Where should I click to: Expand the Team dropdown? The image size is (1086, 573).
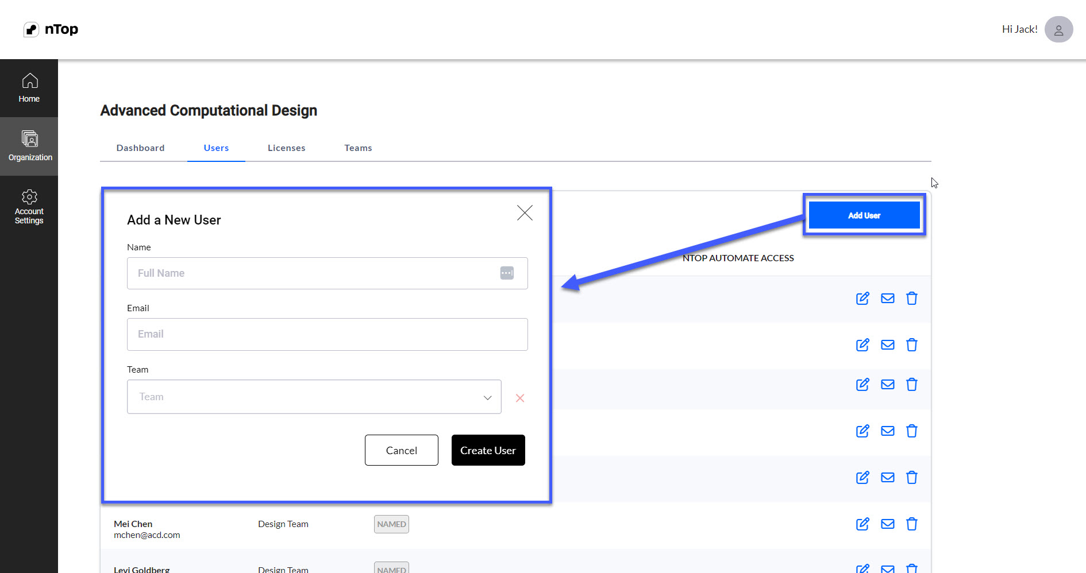coord(314,397)
